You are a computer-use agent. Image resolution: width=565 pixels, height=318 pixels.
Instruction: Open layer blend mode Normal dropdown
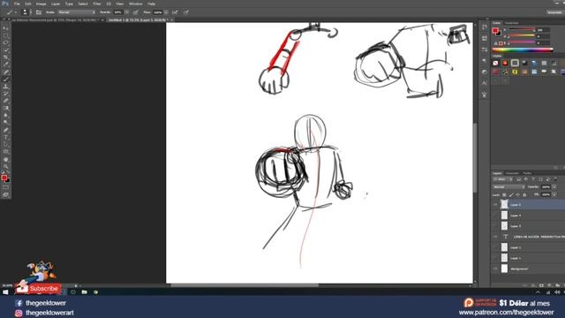pyautogui.click(x=508, y=186)
